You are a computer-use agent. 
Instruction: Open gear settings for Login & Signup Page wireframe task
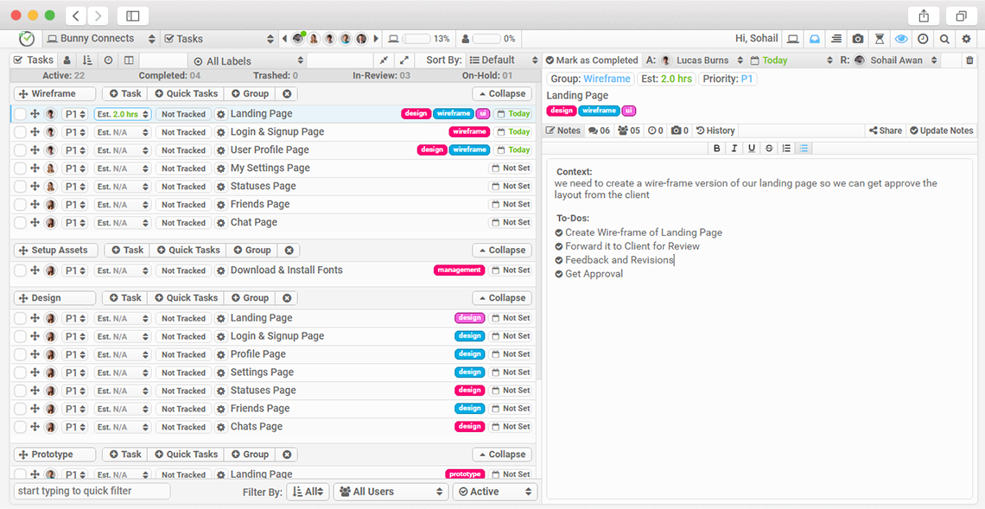pos(221,132)
